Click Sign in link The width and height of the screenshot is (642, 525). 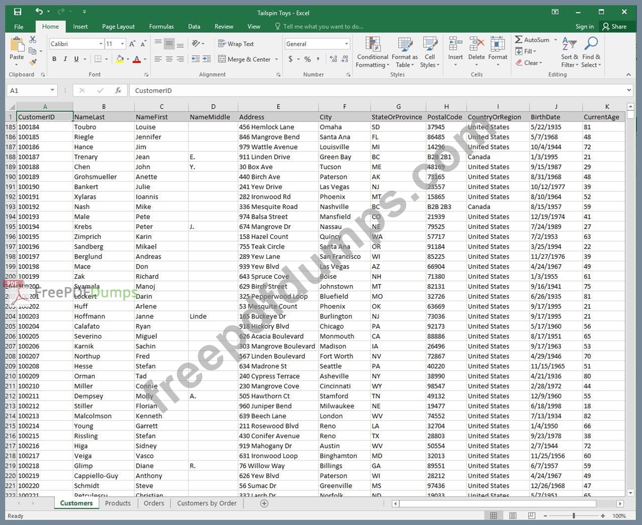pos(584,27)
